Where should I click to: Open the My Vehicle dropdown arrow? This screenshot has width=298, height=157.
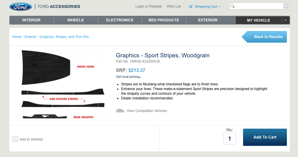(285, 20)
